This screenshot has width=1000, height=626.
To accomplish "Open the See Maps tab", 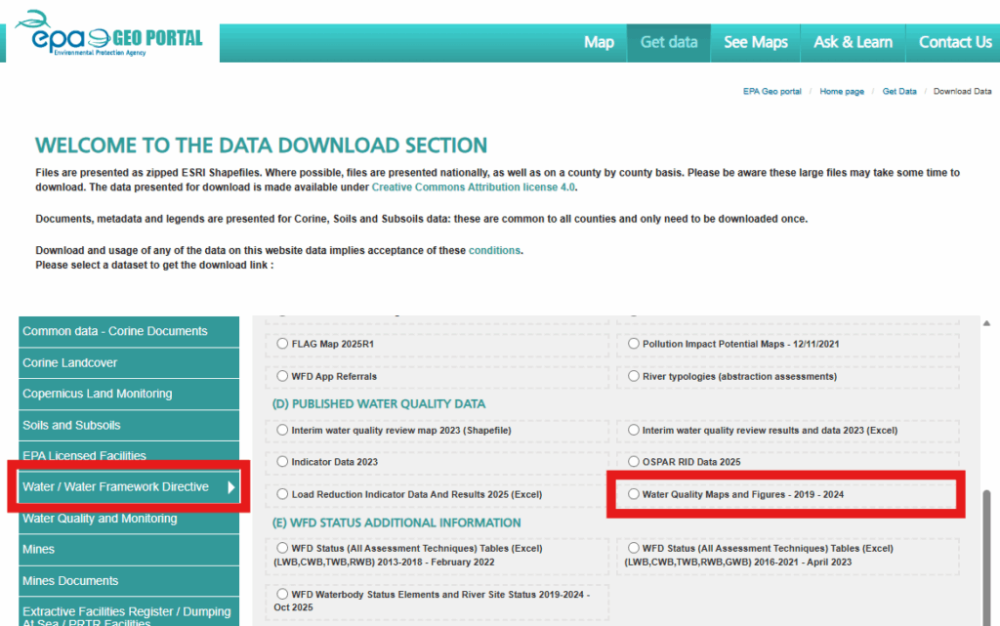I will pos(755,42).
